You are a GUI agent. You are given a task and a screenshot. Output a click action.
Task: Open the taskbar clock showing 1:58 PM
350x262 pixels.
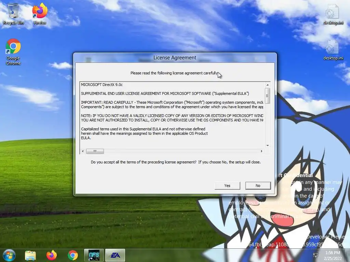tap(333, 256)
